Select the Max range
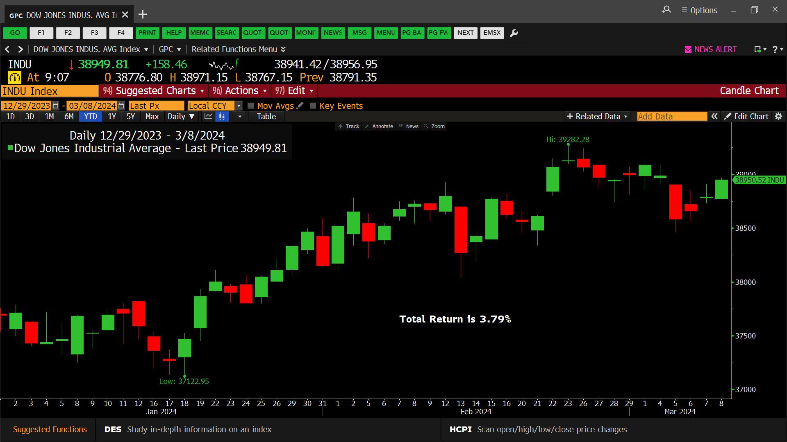This screenshot has width=787, height=442. coord(152,117)
